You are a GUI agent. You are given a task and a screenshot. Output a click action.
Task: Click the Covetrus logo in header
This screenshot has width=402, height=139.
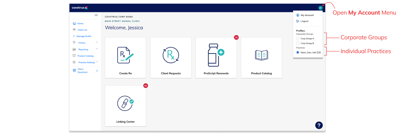coord(80,8)
